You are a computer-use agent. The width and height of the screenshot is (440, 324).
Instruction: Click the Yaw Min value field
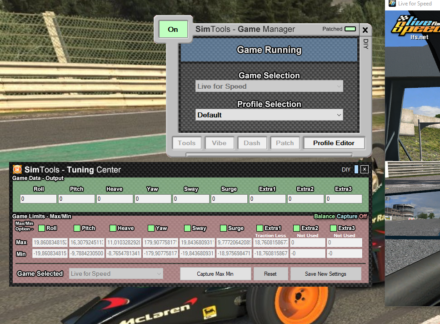coord(160,253)
